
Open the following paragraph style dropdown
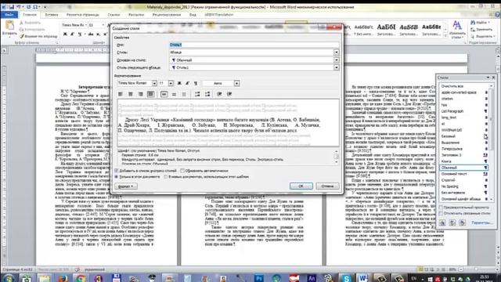pos(336,67)
